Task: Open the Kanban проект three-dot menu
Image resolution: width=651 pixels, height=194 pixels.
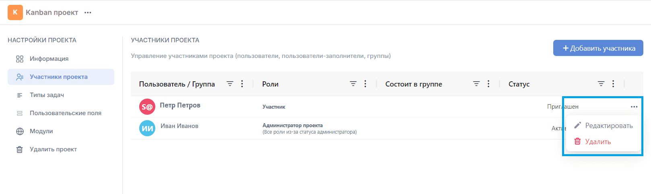Action: 88,12
